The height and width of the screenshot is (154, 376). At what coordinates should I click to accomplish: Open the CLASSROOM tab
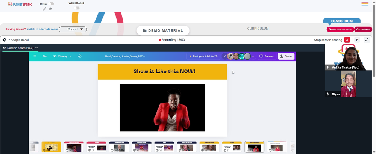pyautogui.click(x=342, y=21)
